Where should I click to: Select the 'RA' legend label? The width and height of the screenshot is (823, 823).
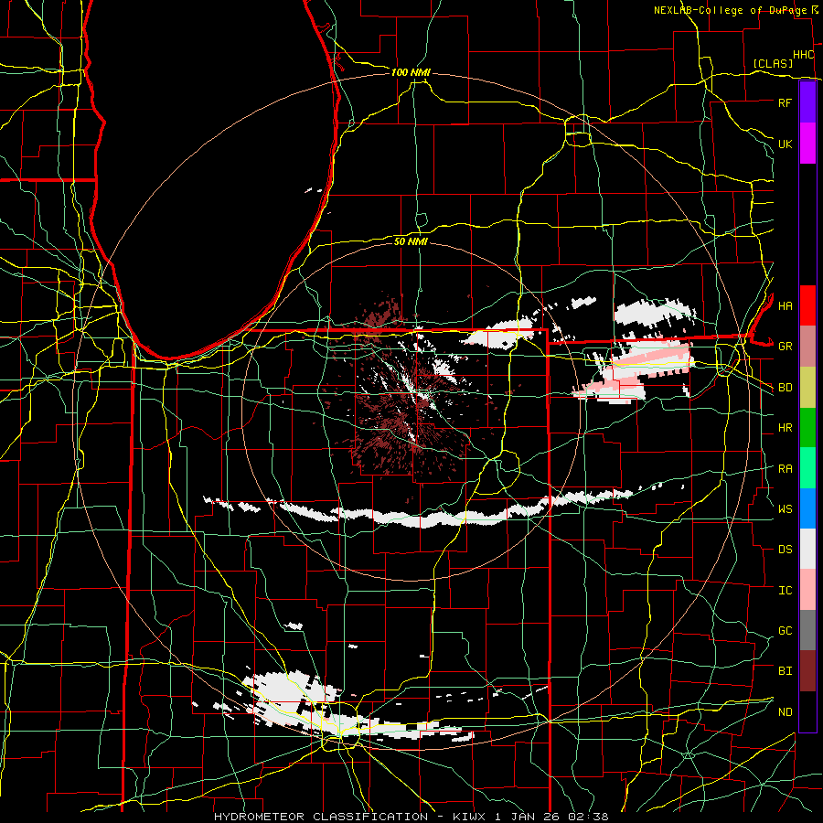785,469
